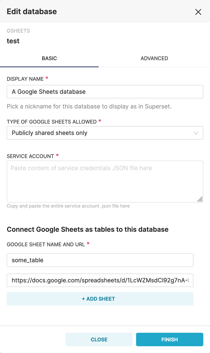
Task: Click the Finish submit control
Action: [x=169, y=339]
